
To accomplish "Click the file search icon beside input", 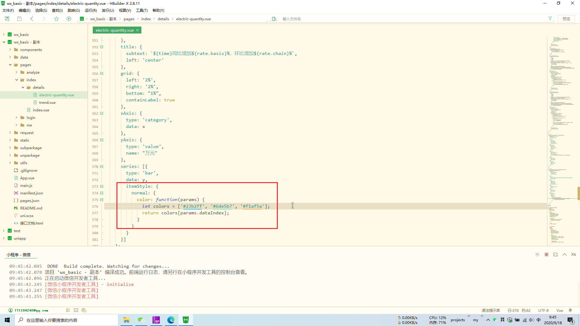I will pos(274,19).
